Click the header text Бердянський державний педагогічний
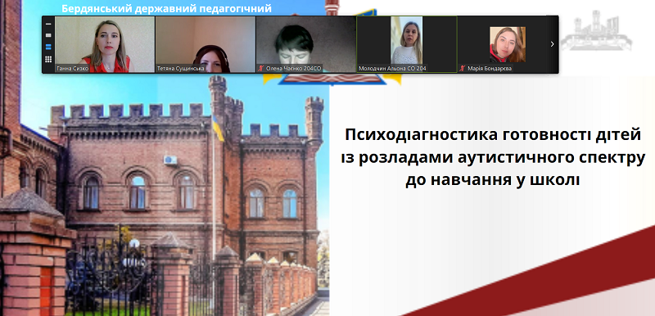655x316 pixels. pos(166,8)
